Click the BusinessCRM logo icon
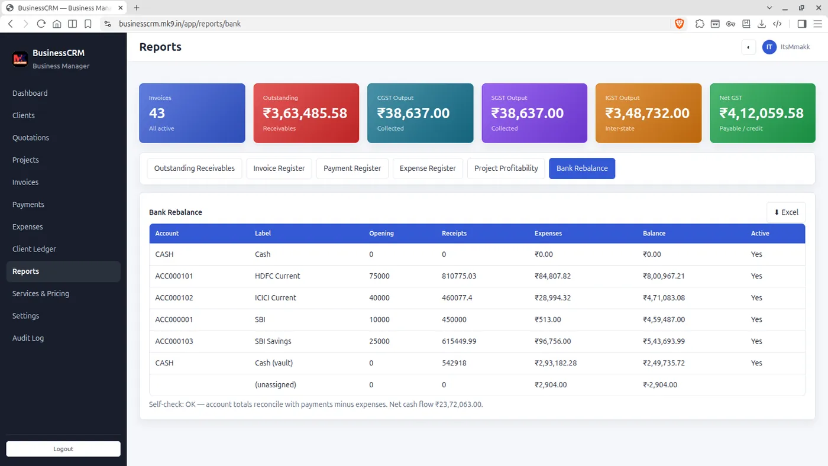The width and height of the screenshot is (828, 466). [x=20, y=59]
